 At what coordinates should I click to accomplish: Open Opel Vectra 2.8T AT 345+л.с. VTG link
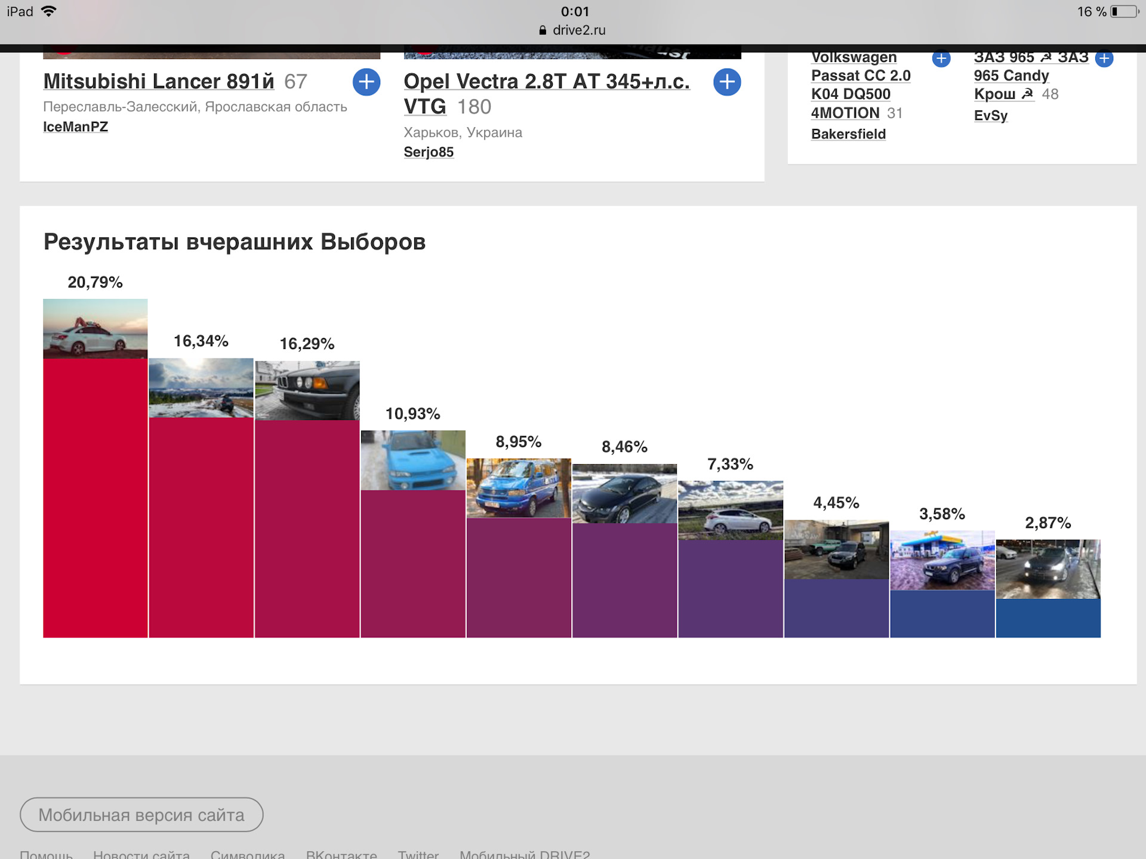pos(546,94)
